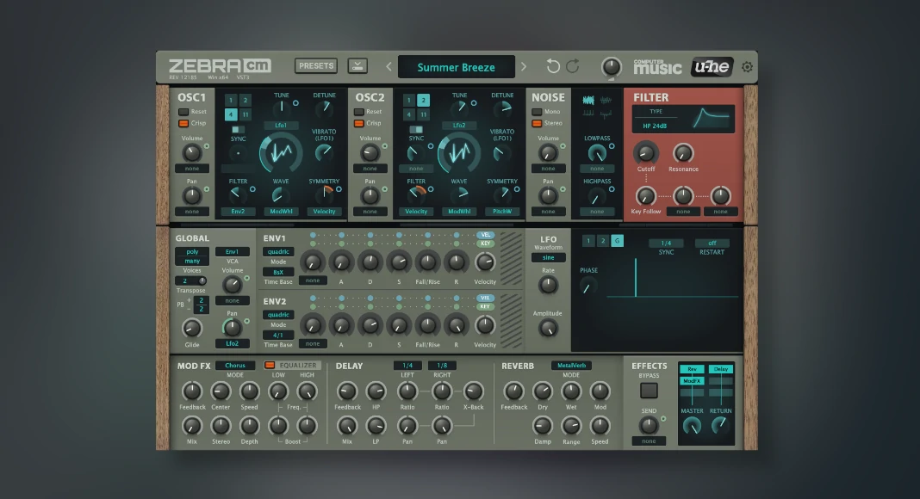Toggle the Equalizer on/off switch
920x499 pixels.
click(x=270, y=365)
